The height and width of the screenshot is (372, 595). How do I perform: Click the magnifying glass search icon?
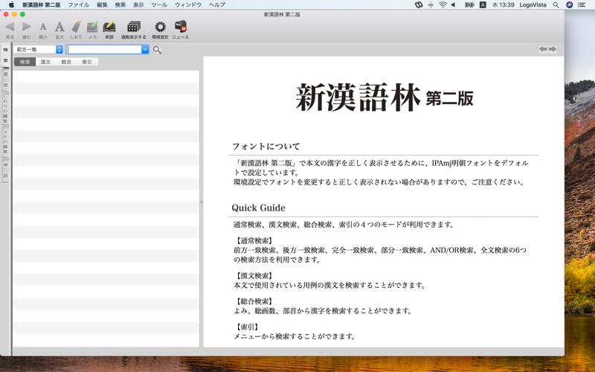point(157,50)
